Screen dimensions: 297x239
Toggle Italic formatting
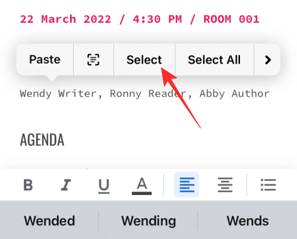(66, 185)
